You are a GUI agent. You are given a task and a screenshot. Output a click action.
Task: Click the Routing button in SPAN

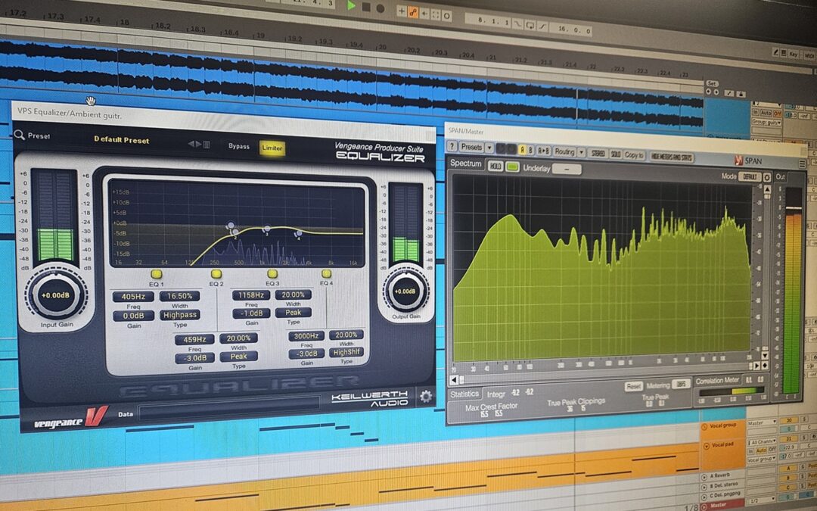click(x=564, y=151)
